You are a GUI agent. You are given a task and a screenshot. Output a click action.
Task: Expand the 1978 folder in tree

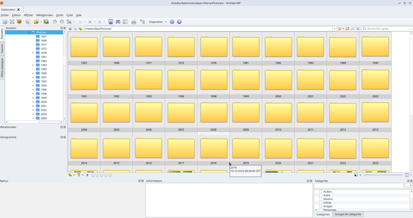(x=33, y=53)
